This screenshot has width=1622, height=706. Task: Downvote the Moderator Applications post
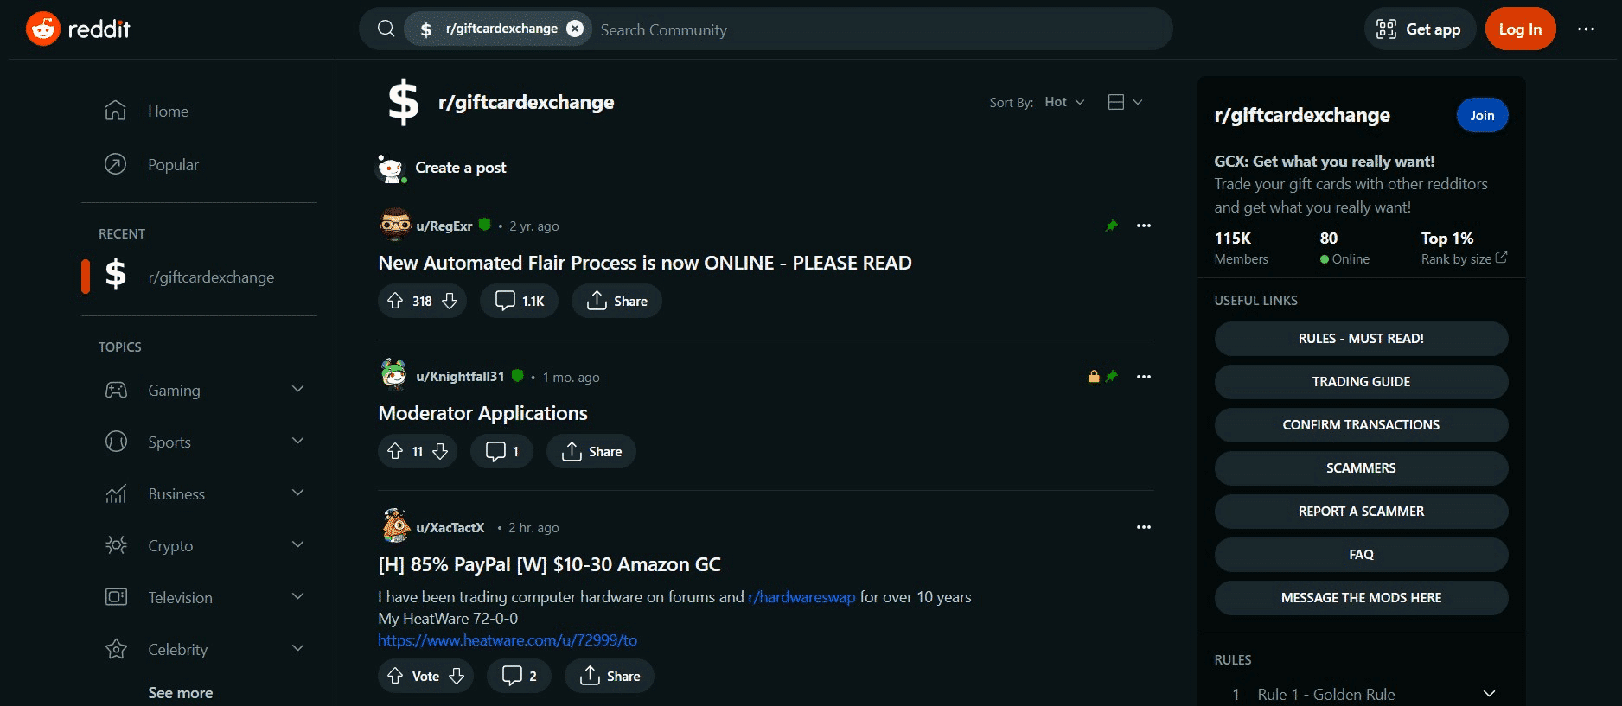440,451
